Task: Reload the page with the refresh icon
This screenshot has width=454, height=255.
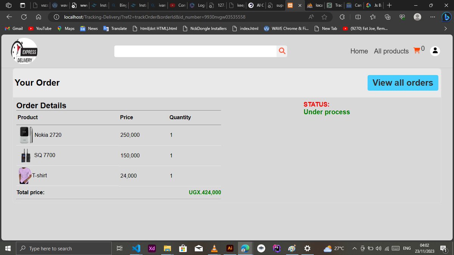Action: (24, 17)
